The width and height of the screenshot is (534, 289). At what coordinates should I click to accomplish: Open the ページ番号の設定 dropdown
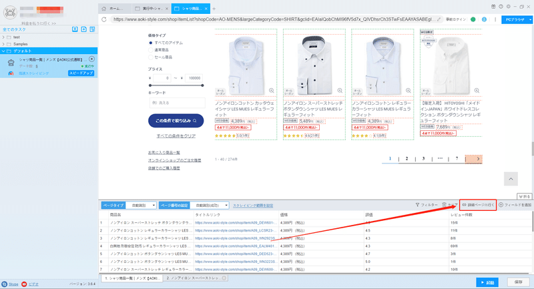click(210, 206)
